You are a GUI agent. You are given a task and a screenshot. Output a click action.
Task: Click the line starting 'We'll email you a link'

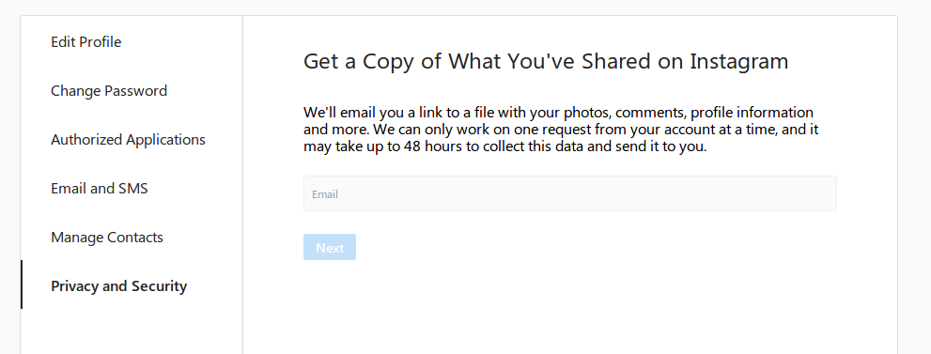coord(558,113)
